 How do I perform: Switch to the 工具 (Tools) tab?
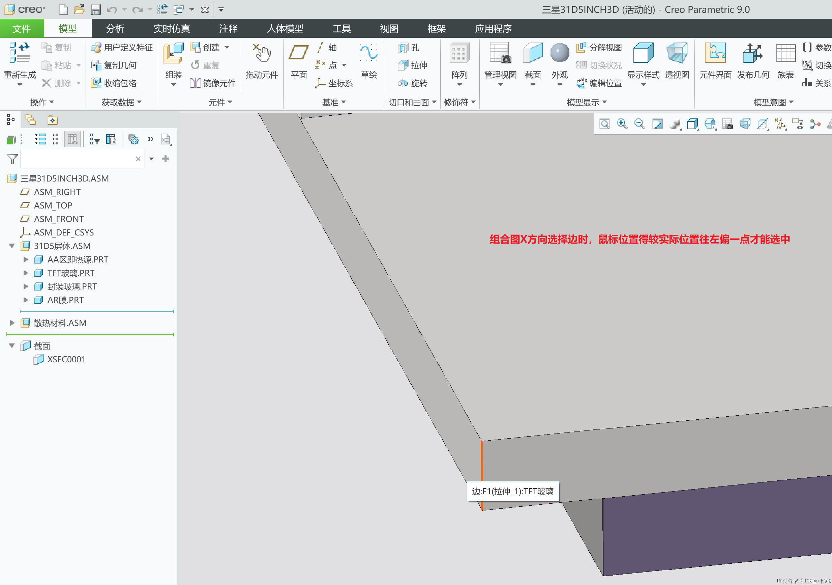point(341,28)
